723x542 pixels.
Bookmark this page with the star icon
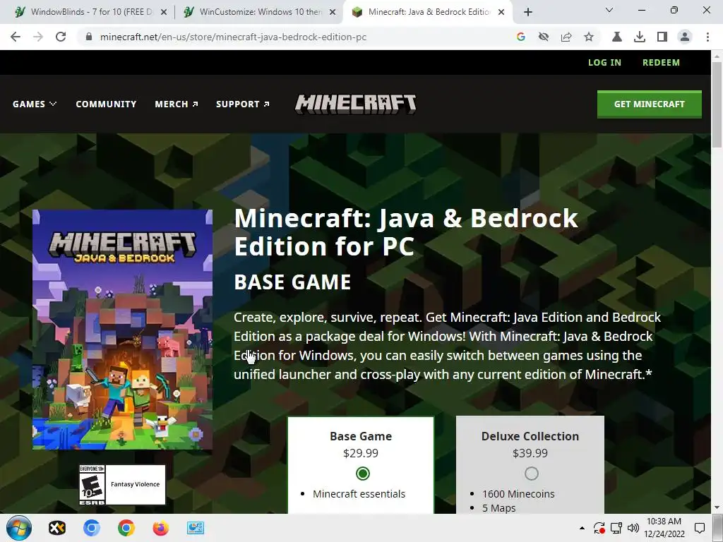click(x=589, y=37)
